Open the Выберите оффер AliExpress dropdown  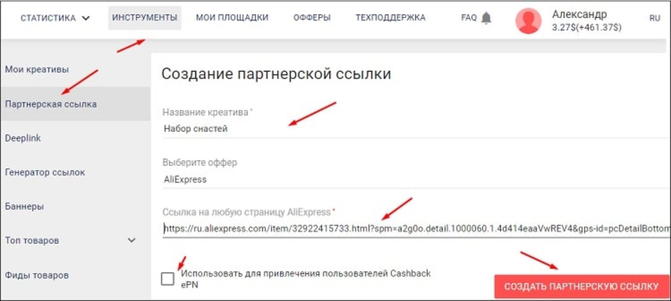(x=416, y=179)
